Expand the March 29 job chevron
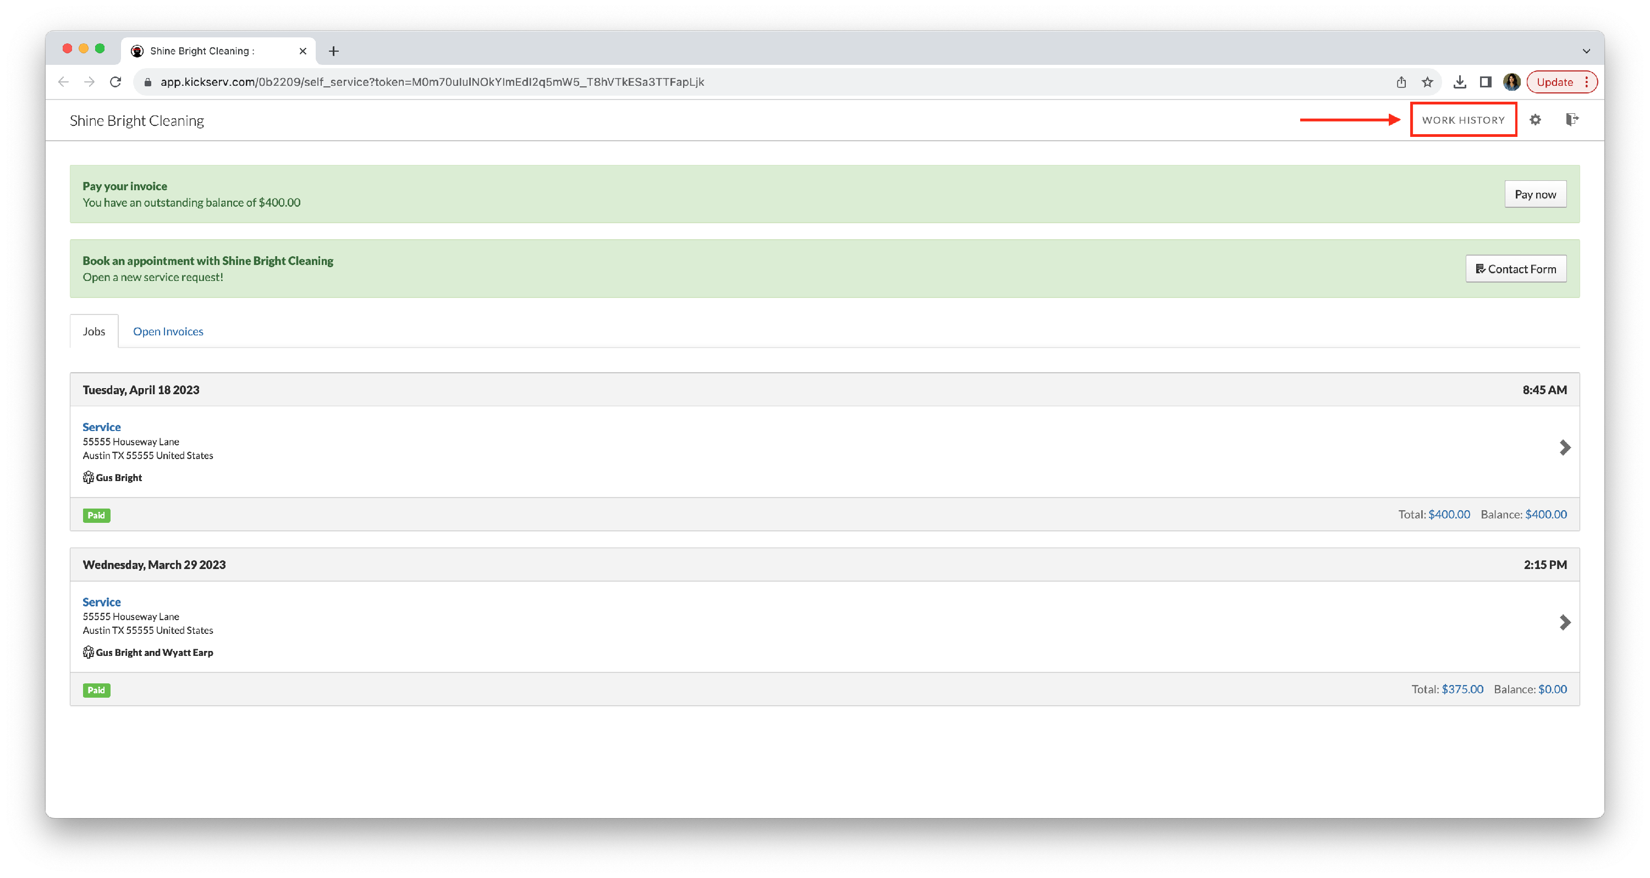Screen dimensions: 1650x878 pos(1564,622)
